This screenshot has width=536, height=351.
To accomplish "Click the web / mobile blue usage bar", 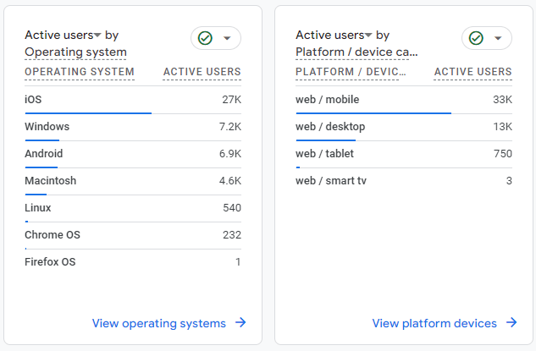I will coord(373,112).
